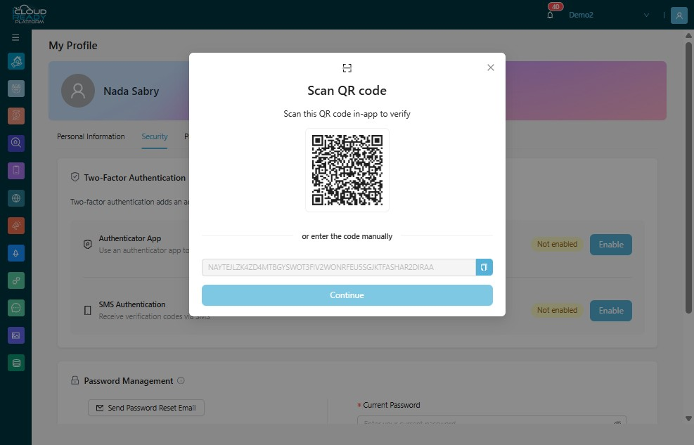Screen dimensions: 694x445
Task: Open the hamburger menu in sidebar
Action: [15, 37]
